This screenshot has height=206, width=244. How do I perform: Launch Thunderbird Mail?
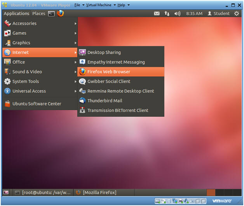[121, 101]
